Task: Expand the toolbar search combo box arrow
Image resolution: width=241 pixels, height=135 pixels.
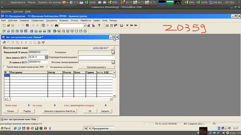Action: coord(85,25)
